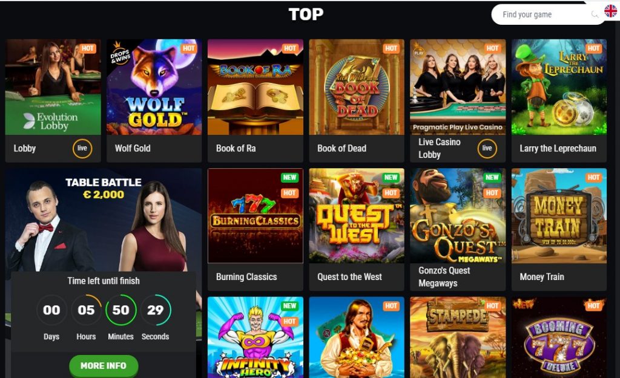Screen dimensions: 620x378
Task: Open the Booming 777 Deluxe thumbnail
Action: point(559,337)
